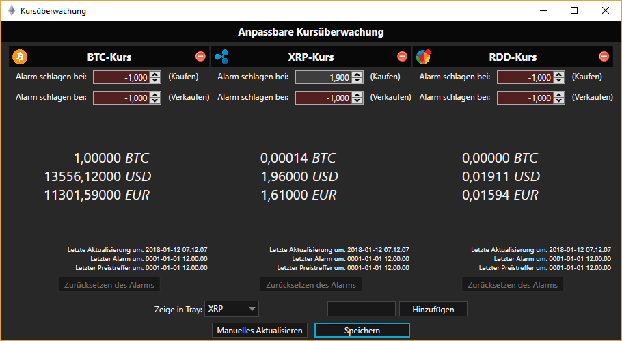Screen dimensions: 622x341
Task: Focus the BTC Kaufen alarm value field
Action: [x=122, y=77]
